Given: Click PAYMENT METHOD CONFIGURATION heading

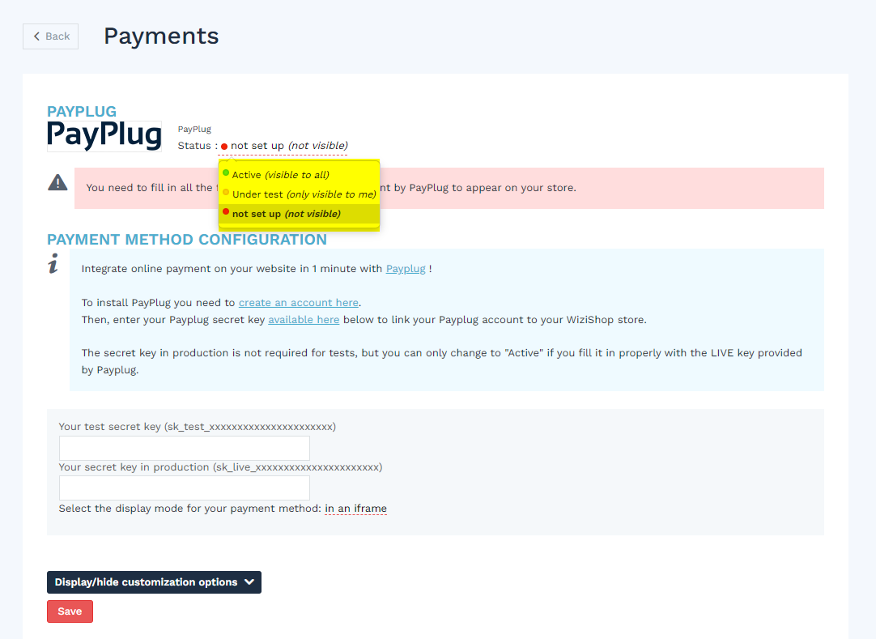Looking at the screenshot, I should click(x=186, y=239).
